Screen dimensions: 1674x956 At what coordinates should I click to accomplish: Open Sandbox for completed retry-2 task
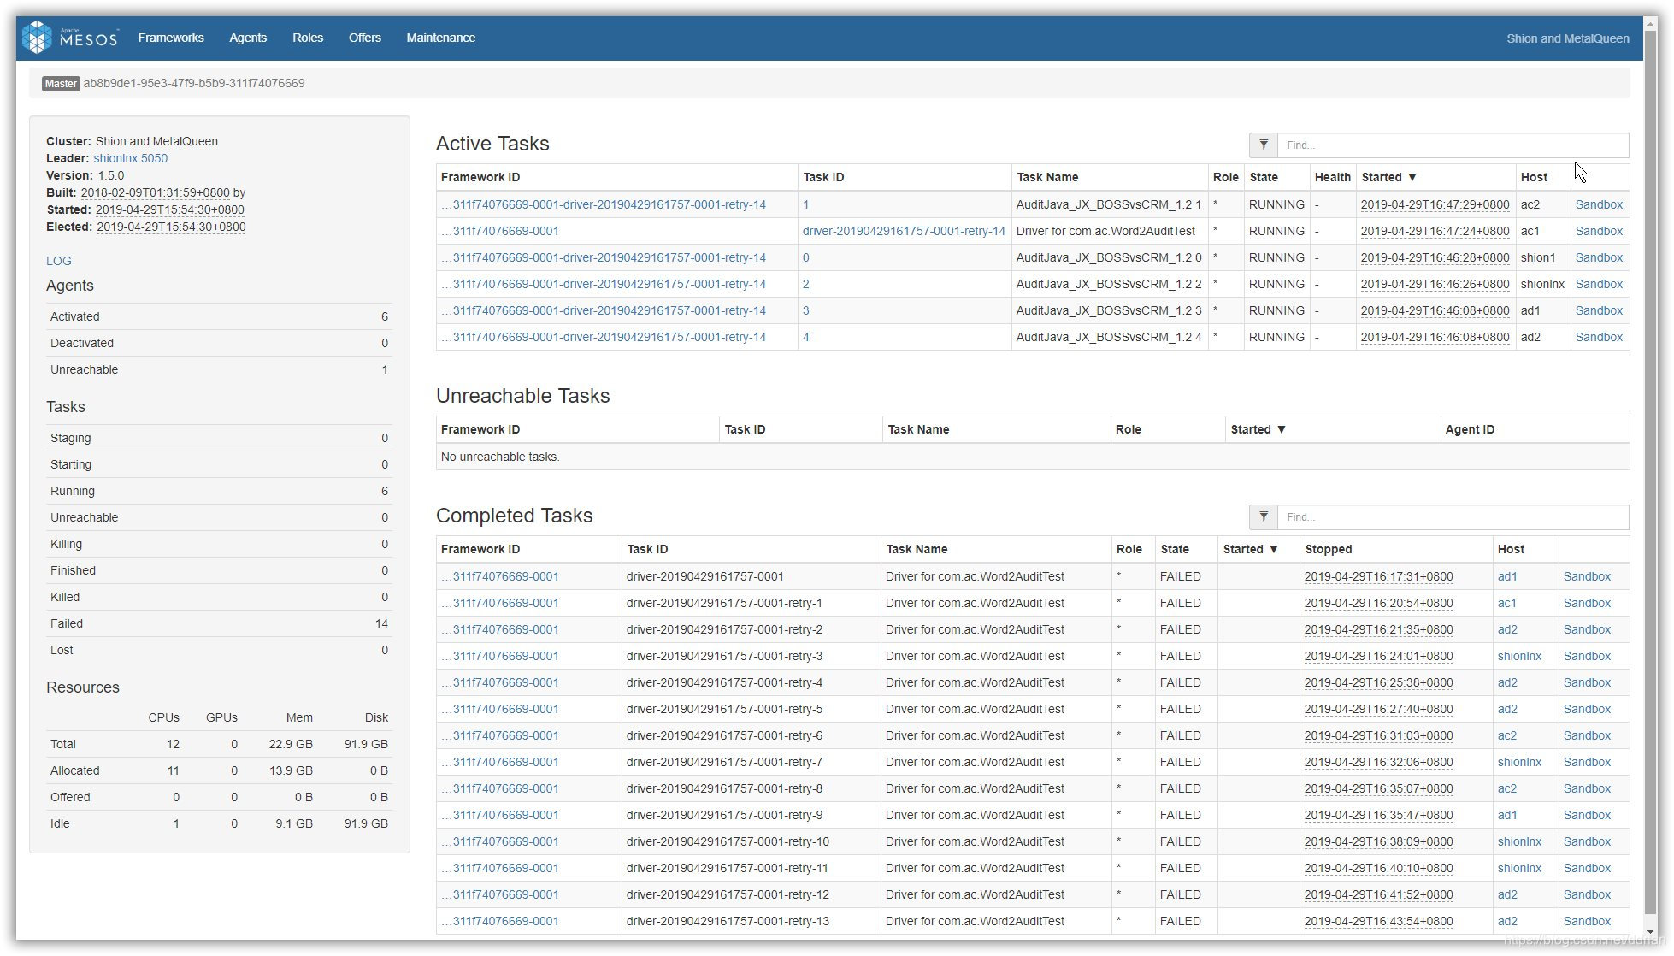pos(1587,629)
